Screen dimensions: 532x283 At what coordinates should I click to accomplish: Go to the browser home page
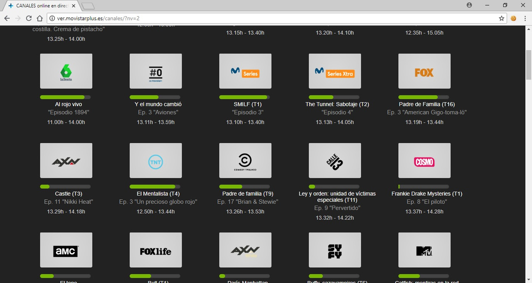40,18
